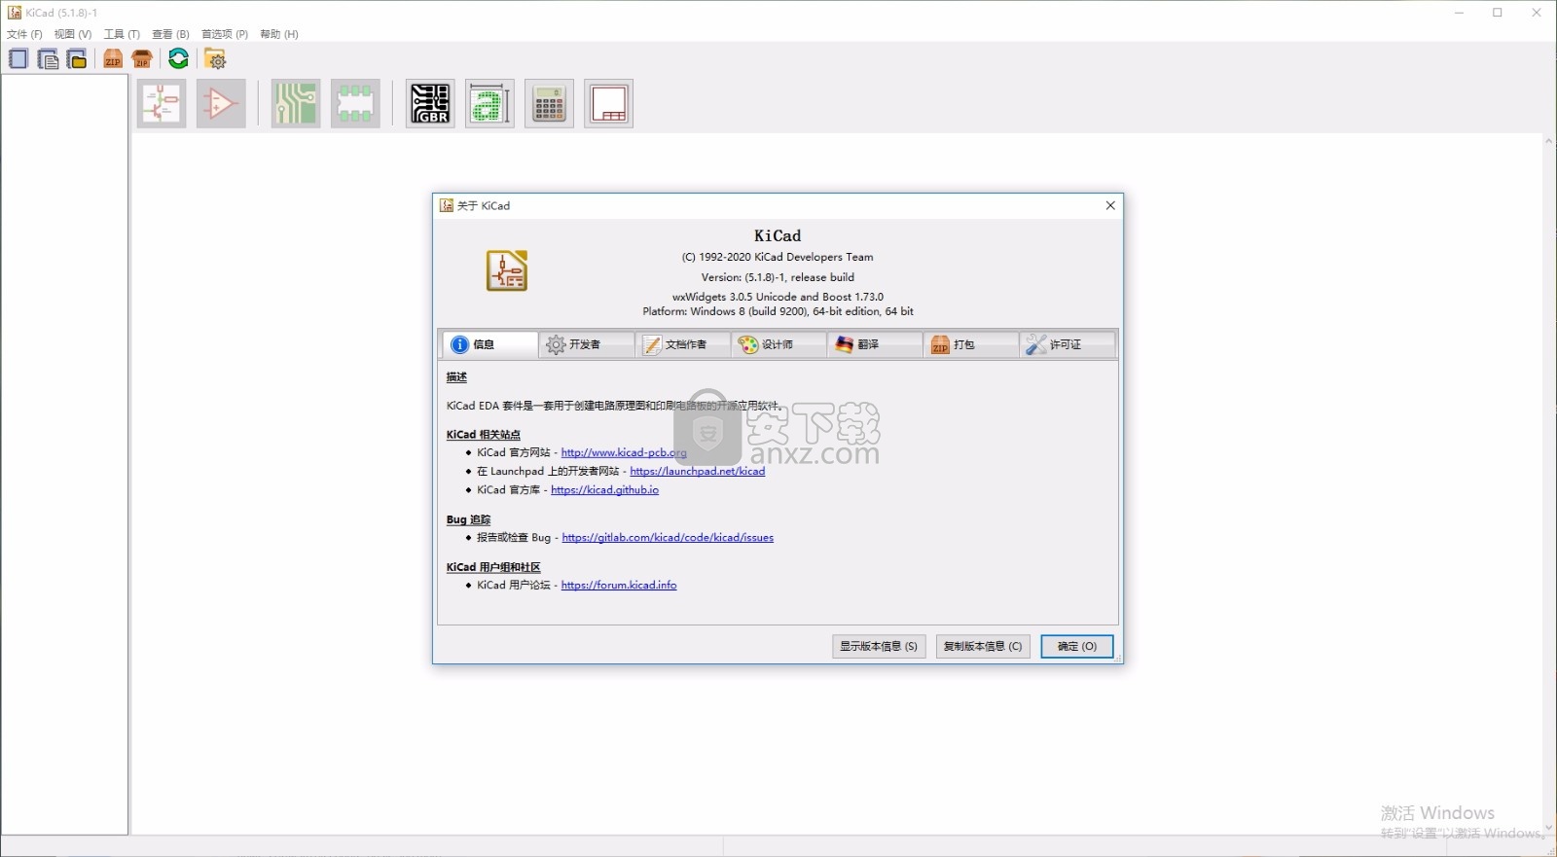Minimize the KiCad main window
Viewport: 1557px width, 857px height.
(x=1459, y=13)
